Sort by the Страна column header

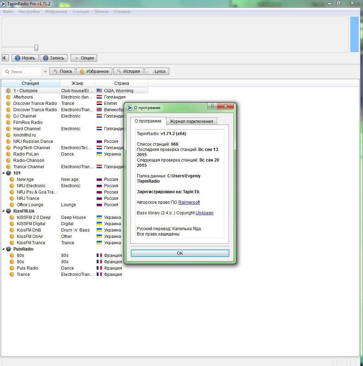pyautogui.click(x=121, y=83)
